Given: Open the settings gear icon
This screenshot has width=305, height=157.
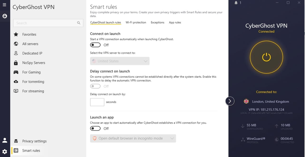Looking at the screenshot, I should [5, 151].
